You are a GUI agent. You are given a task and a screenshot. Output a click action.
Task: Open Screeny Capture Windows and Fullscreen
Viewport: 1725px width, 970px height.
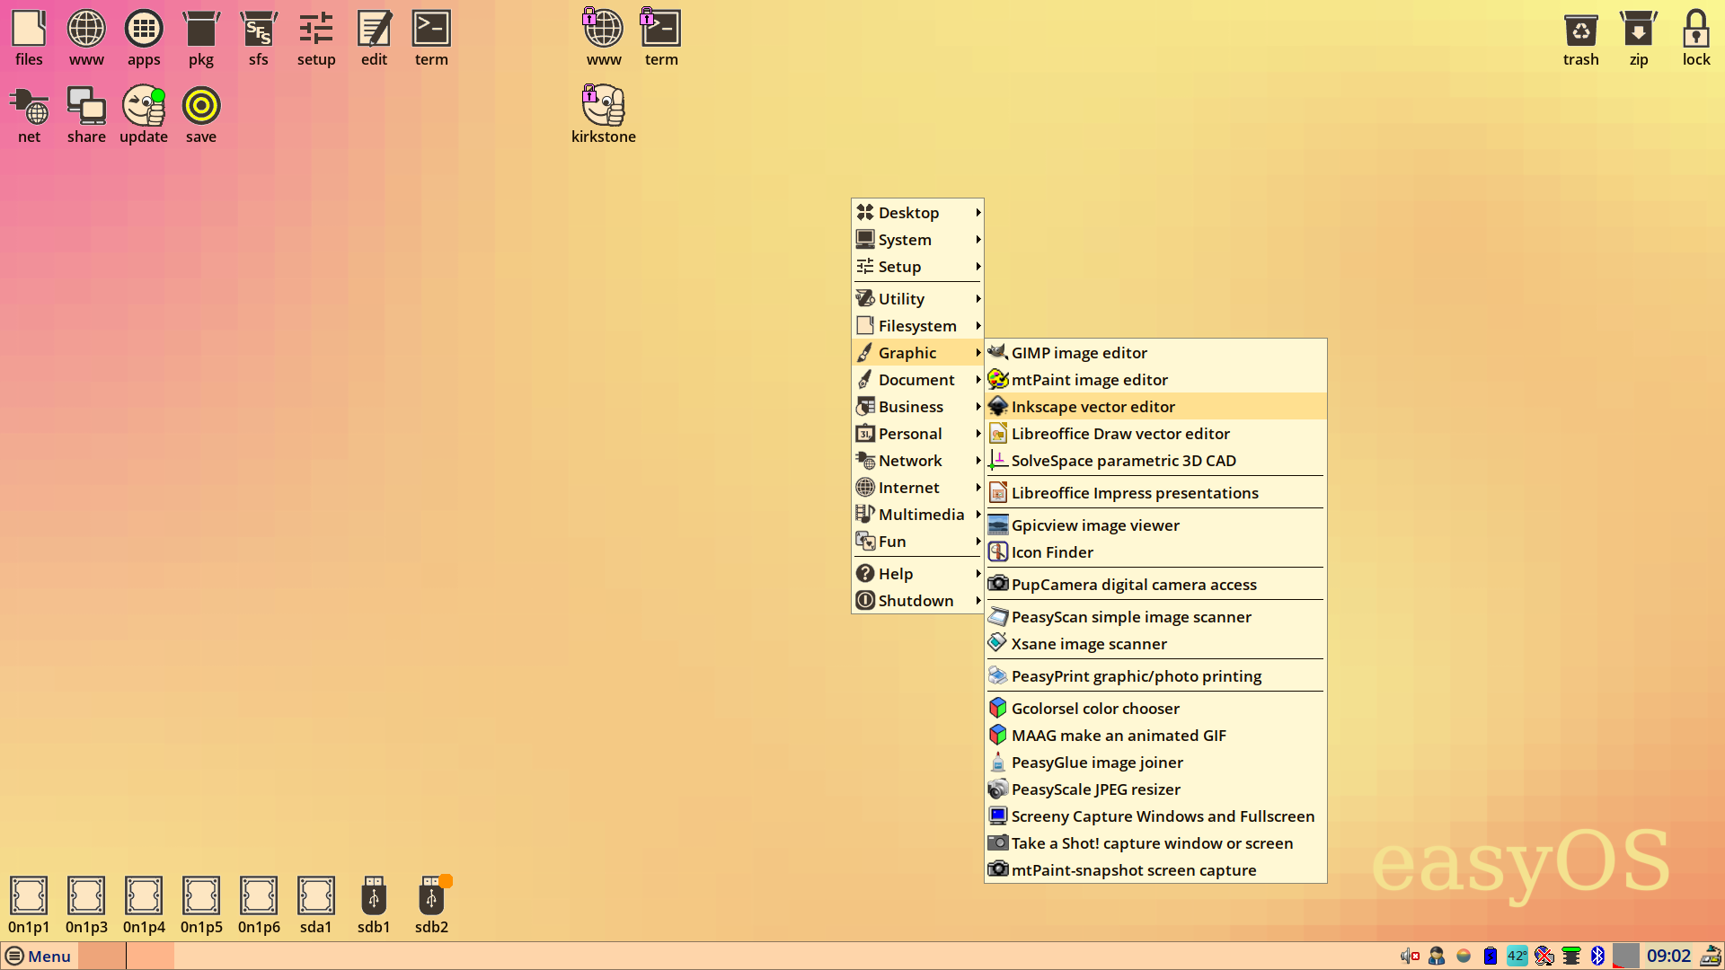click(1162, 816)
